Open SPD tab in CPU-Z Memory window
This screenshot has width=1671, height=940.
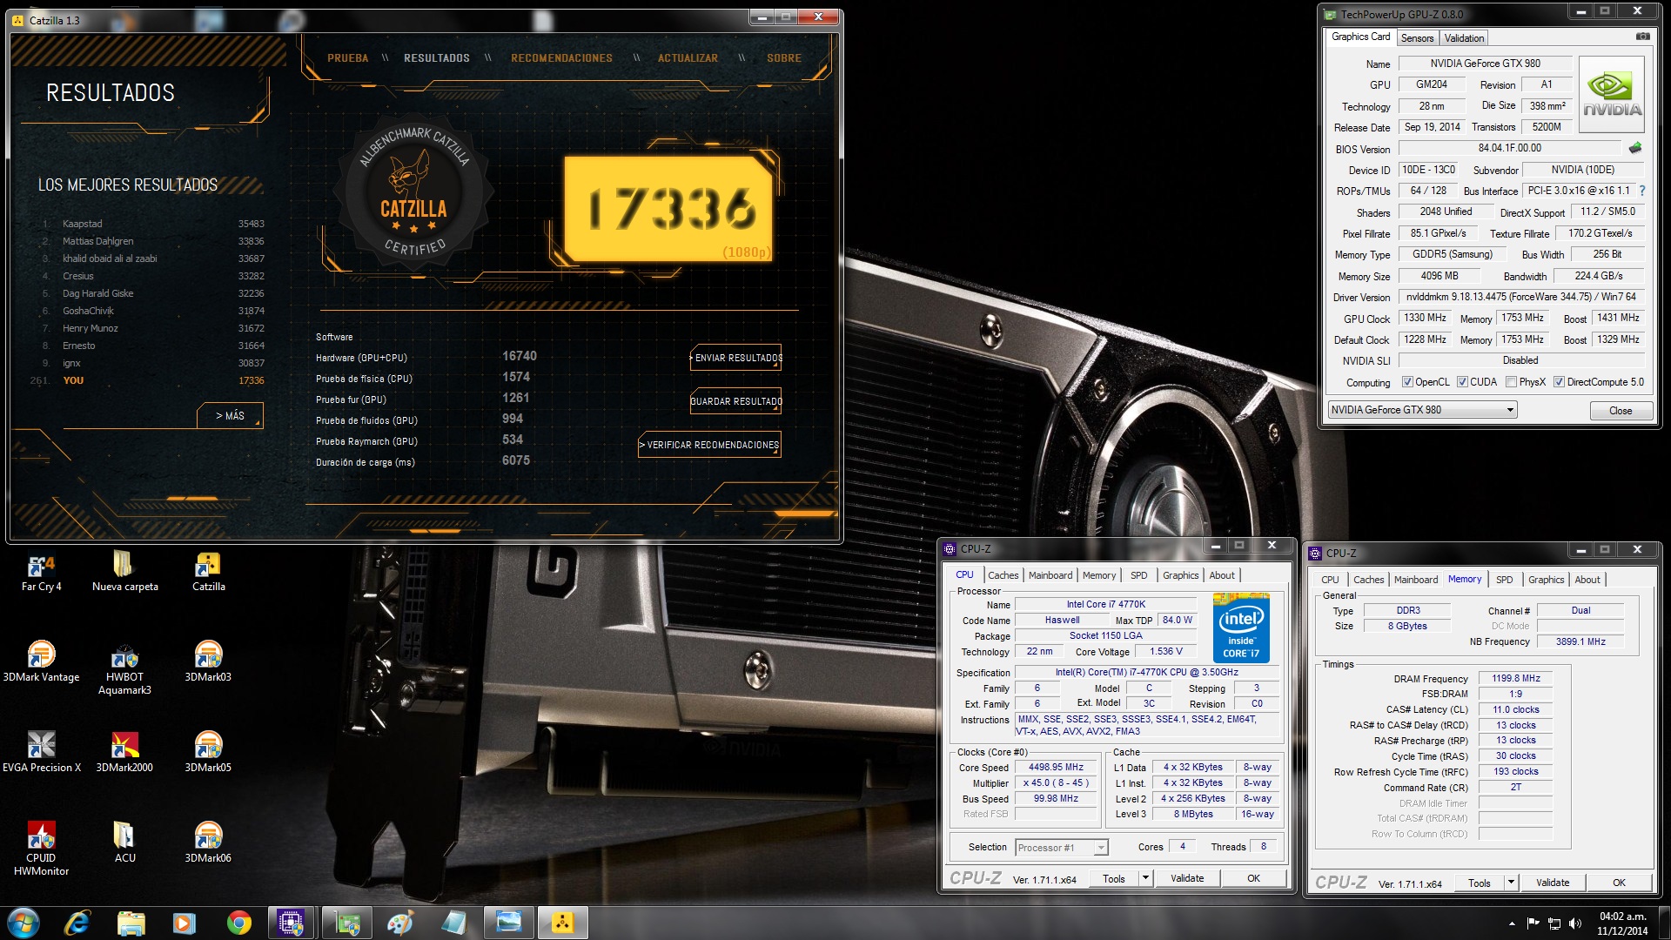(1504, 580)
